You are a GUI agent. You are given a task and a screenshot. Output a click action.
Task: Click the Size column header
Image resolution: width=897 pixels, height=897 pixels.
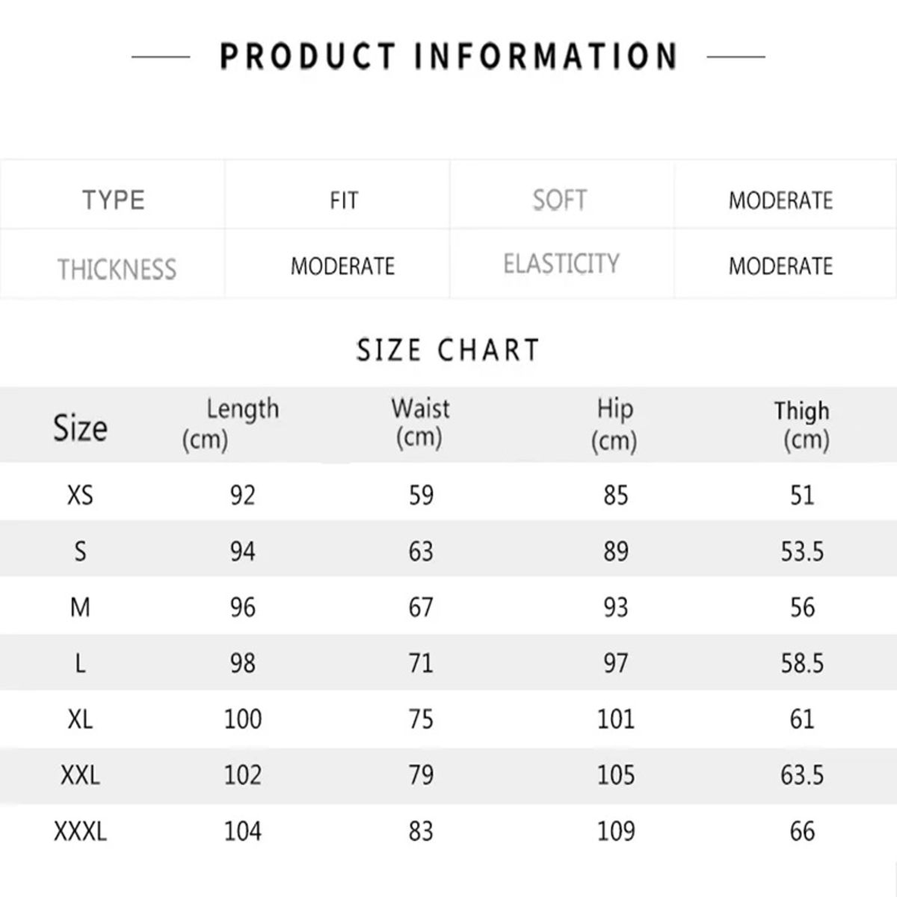(x=80, y=428)
